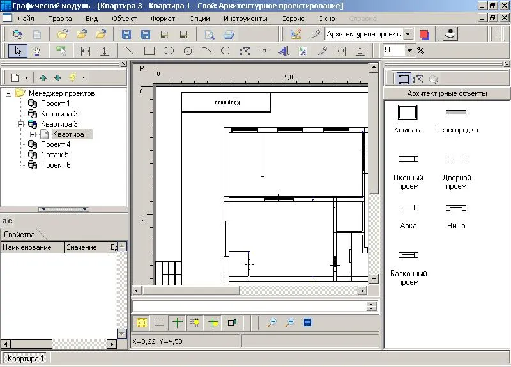
Task: Switch to rectangle architectural objects mode
Action: click(x=404, y=79)
